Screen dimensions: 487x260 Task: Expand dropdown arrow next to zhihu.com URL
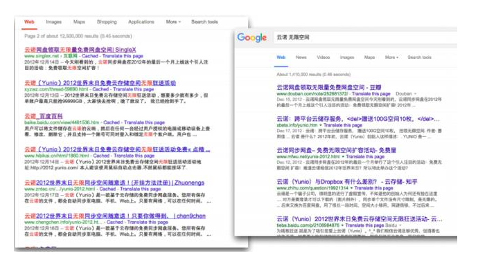[351, 188]
